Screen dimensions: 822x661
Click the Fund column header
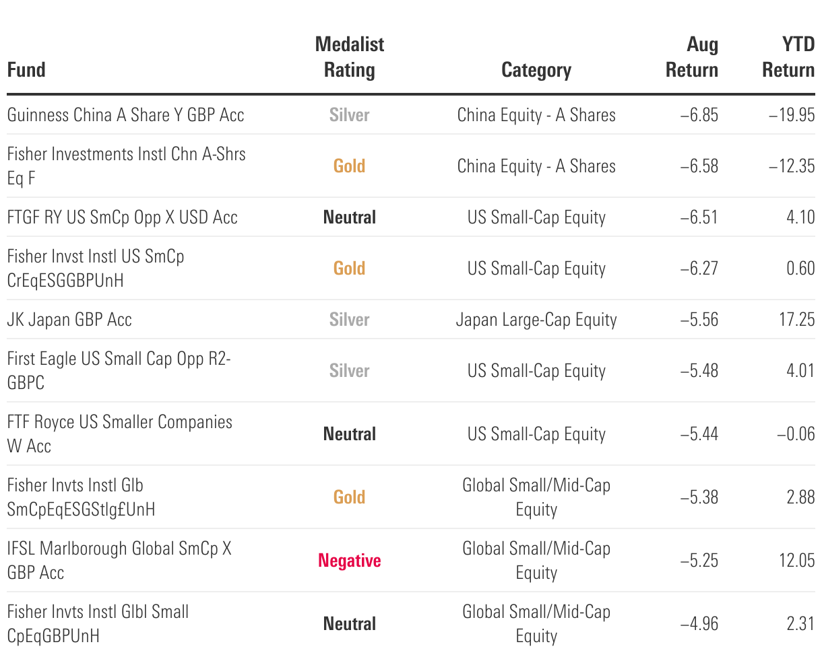26,70
